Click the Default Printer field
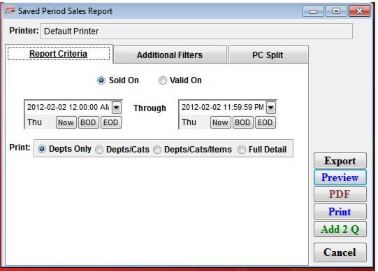 pyautogui.click(x=196, y=31)
